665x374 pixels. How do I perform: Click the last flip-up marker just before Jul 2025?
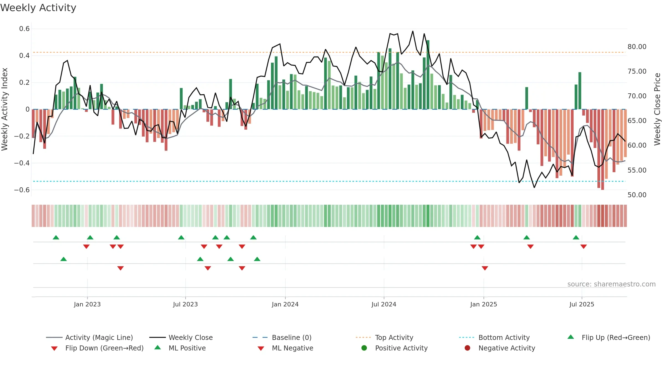[576, 237]
